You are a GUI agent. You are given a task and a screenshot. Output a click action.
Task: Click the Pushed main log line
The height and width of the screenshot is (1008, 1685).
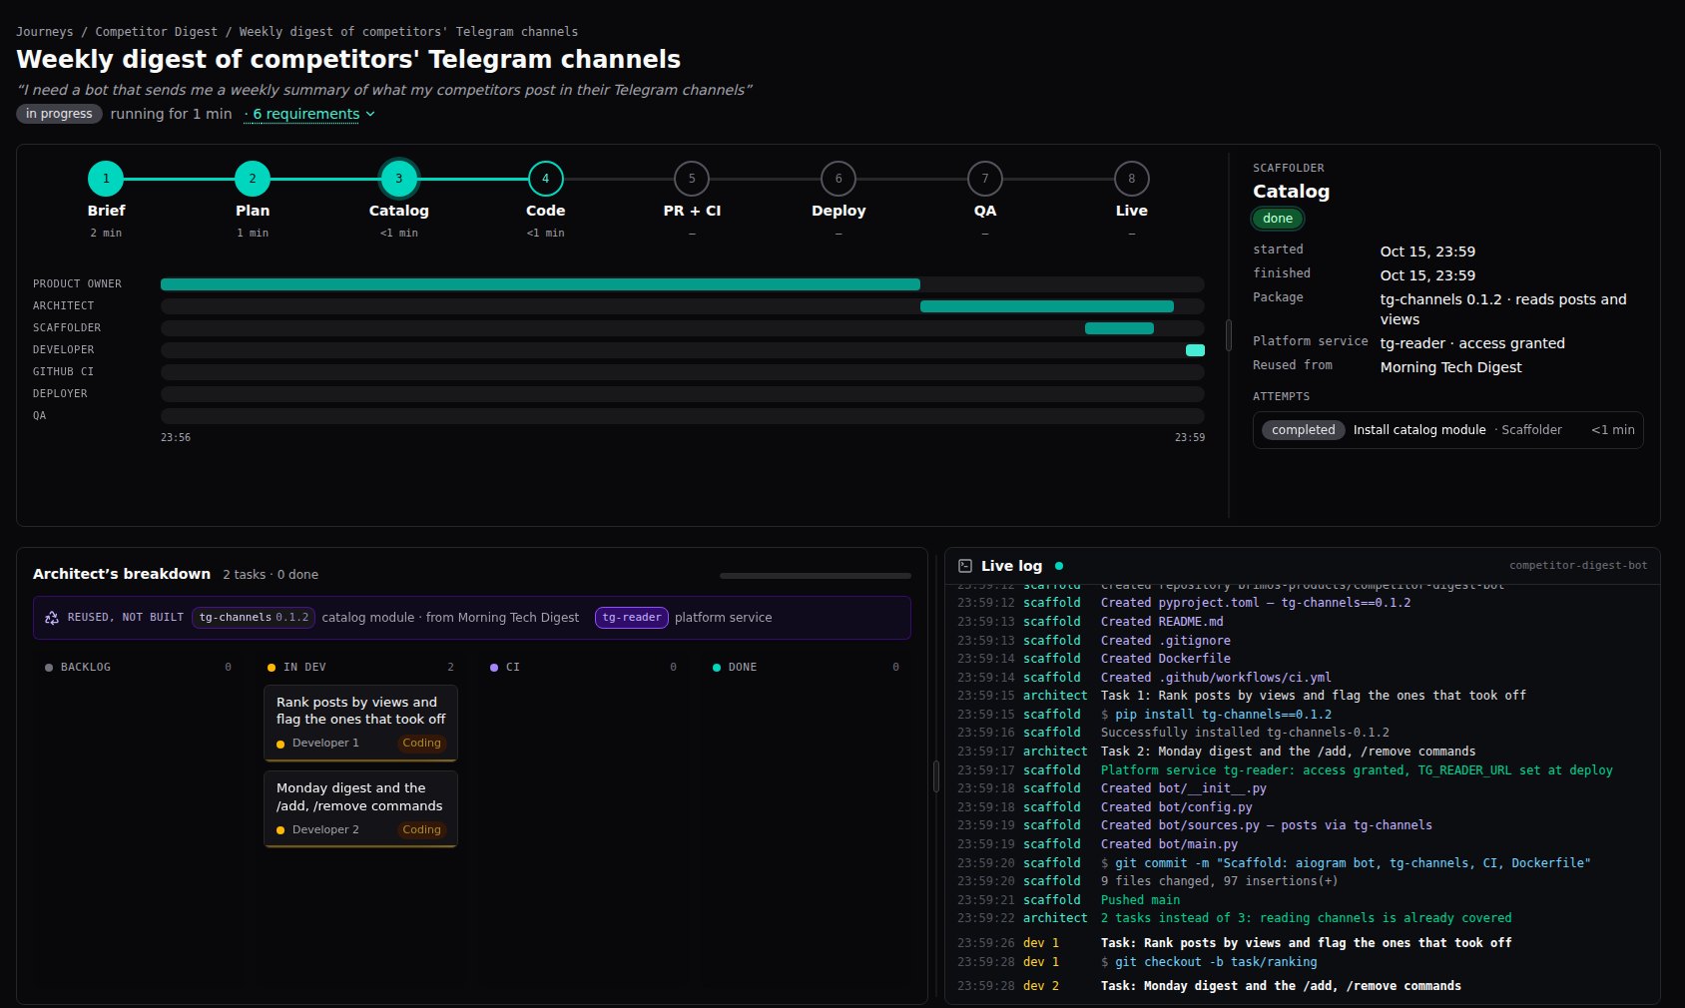1303,900
